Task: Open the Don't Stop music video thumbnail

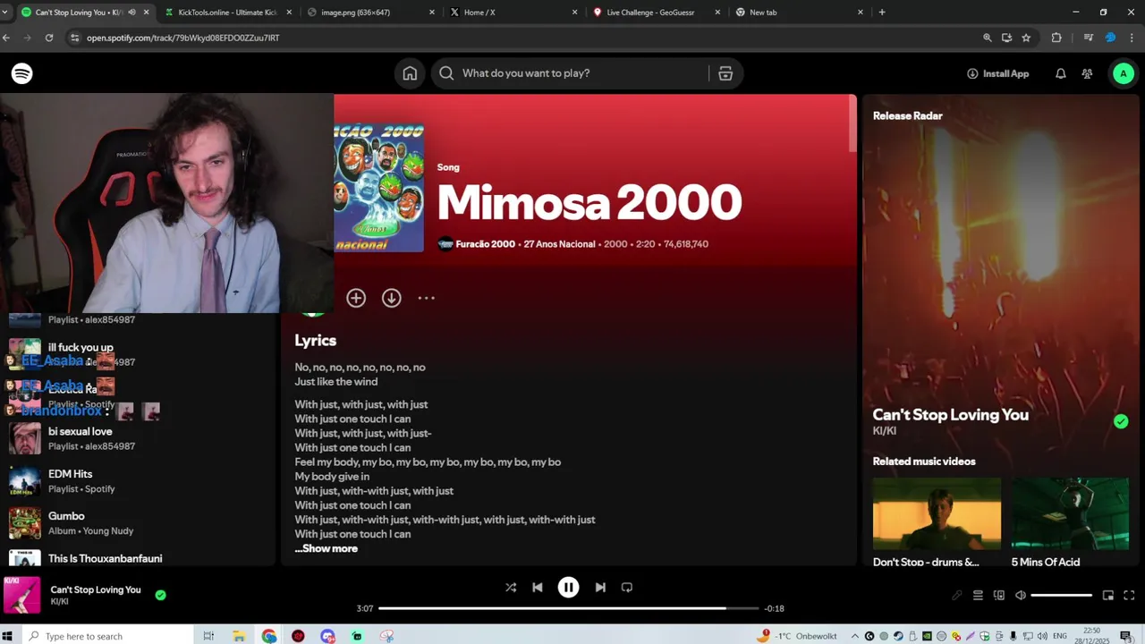Action: pos(937,513)
